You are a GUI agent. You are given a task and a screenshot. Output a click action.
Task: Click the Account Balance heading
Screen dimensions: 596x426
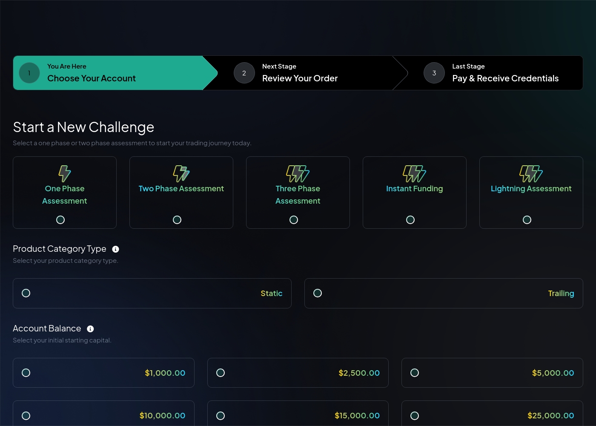click(47, 328)
